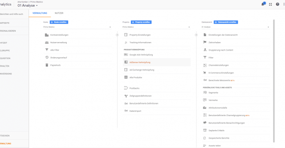285x148 pixels.
Task: Click the Papierkorb trash icon
Action: tap(47, 65)
